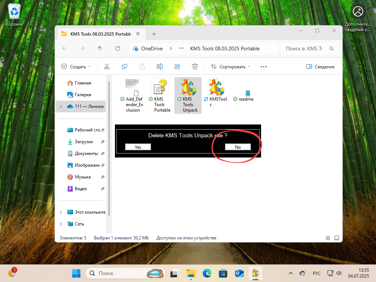The height and width of the screenshot is (282, 376).
Task: Open a new tab with plus button
Action: coord(154,34)
